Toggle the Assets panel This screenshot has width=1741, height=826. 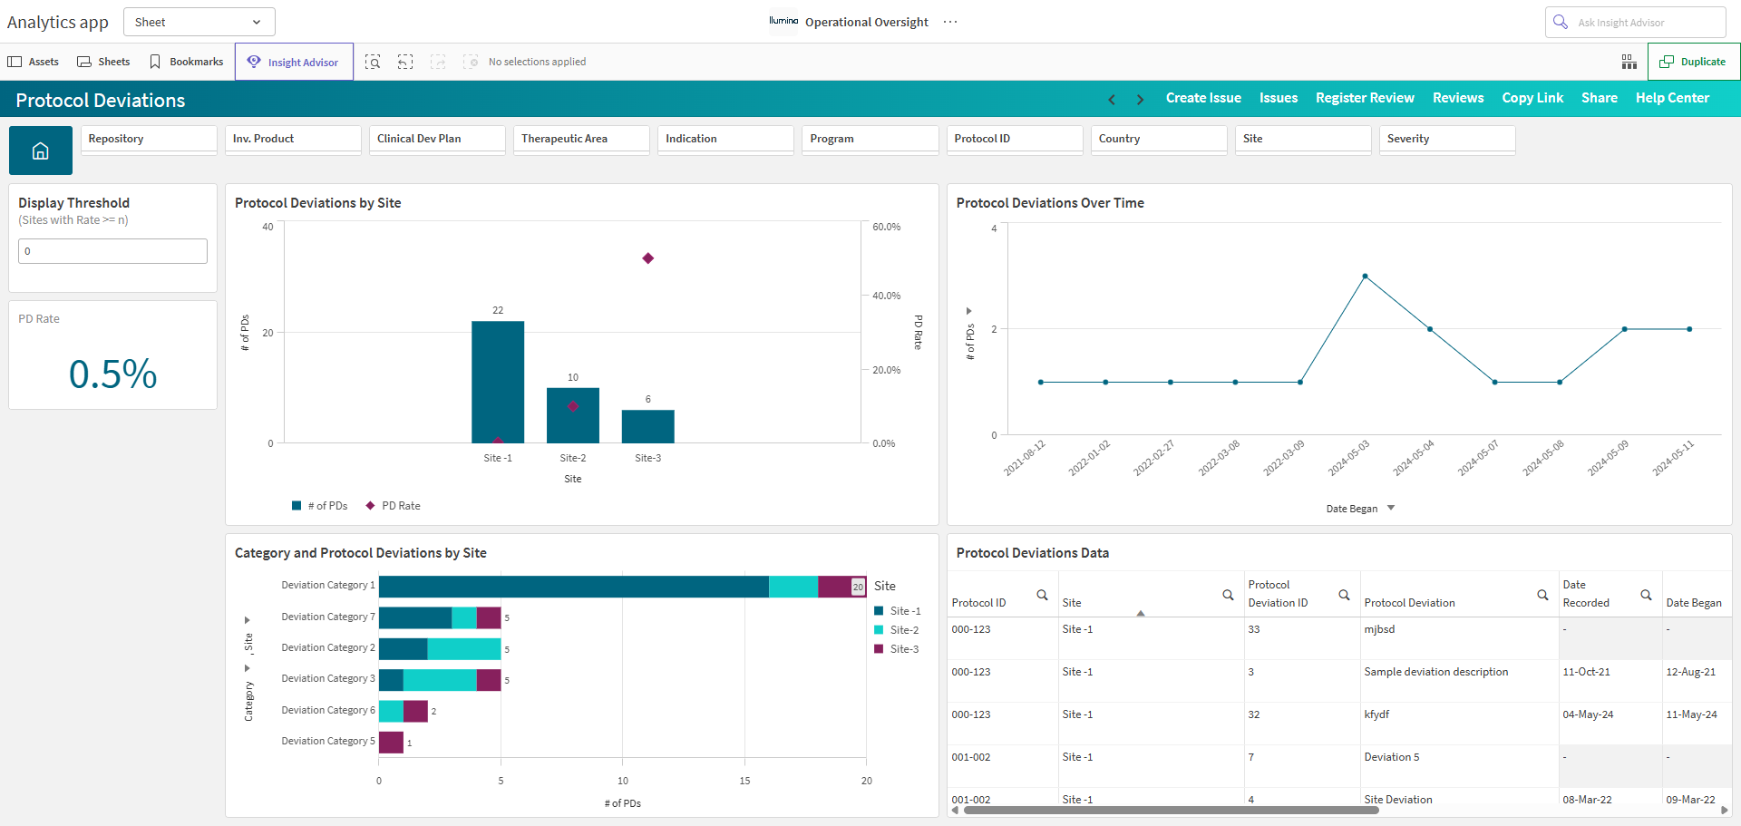tap(34, 62)
